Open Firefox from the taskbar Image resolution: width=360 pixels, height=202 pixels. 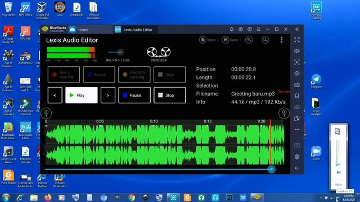pyautogui.click(x=48, y=198)
